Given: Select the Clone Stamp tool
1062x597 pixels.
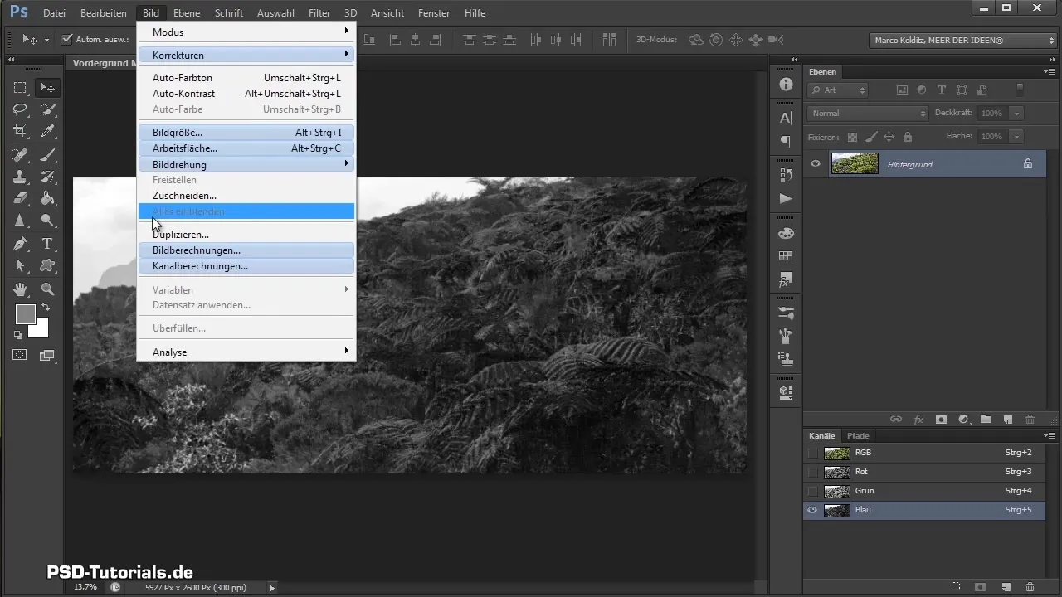Looking at the screenshot, I should [20, 176].
